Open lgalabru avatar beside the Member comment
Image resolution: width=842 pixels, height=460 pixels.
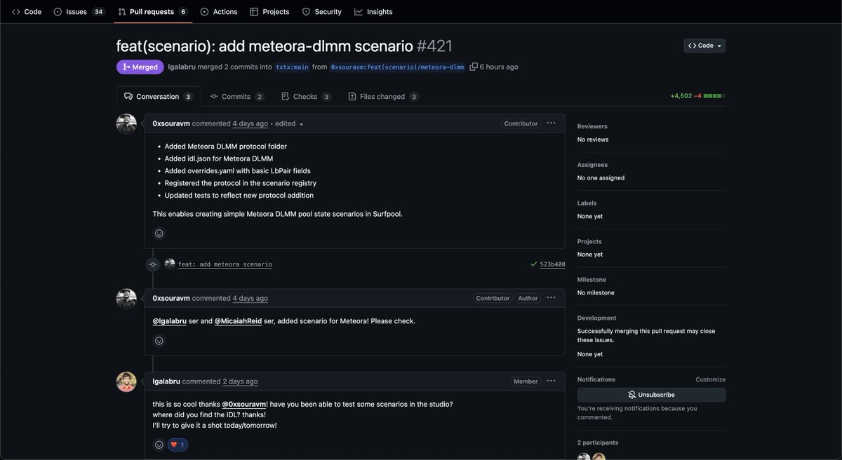pos(126,382)
